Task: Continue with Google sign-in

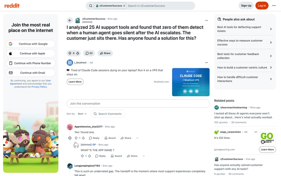Action: click(31, 44)
